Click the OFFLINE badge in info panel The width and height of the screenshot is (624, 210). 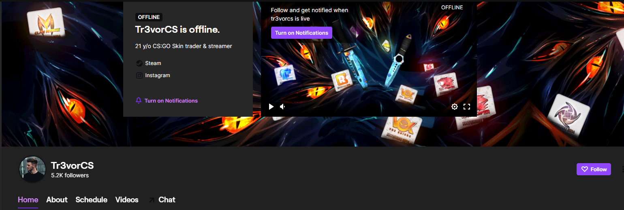(x=149, y=17)
